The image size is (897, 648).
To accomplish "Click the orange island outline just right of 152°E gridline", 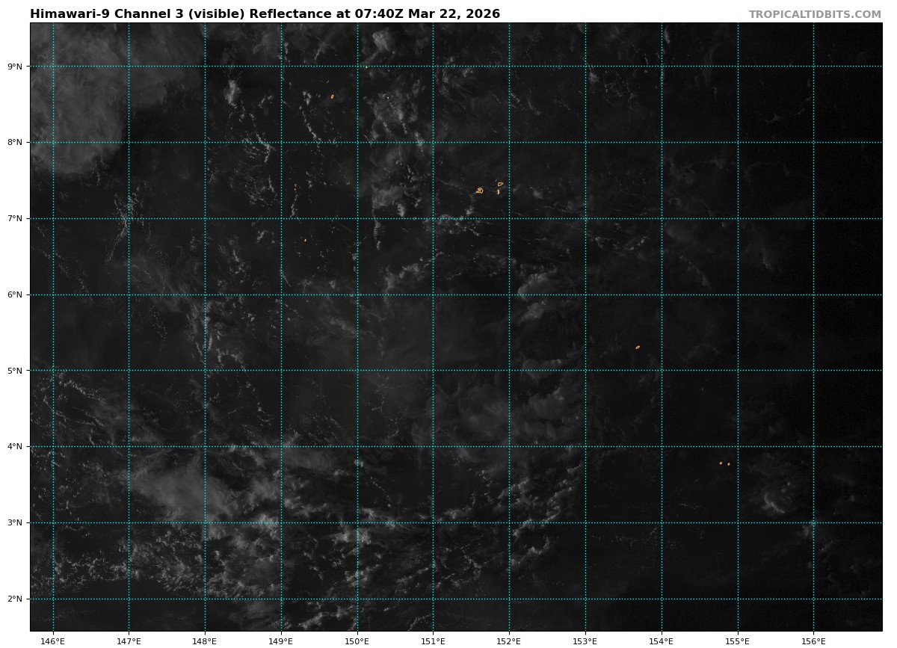I will point(500,183).
